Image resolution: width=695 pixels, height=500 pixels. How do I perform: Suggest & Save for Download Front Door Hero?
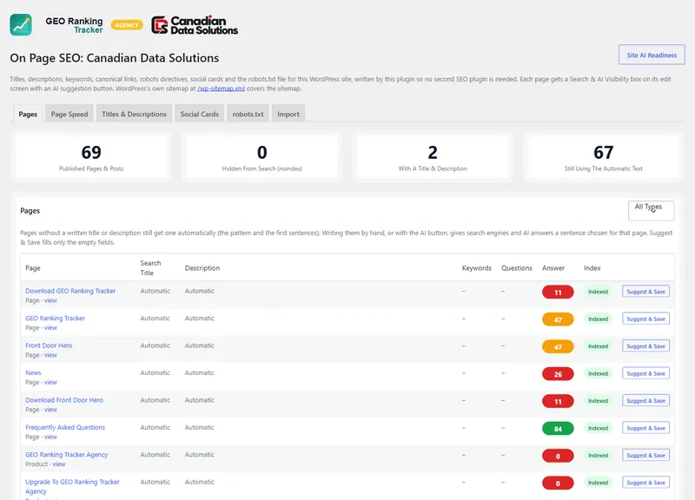pyautogui.click(x=645, y=401)
